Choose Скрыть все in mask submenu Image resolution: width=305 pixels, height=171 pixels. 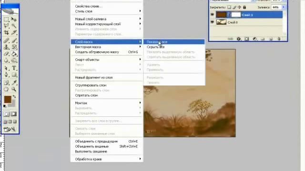174,47
